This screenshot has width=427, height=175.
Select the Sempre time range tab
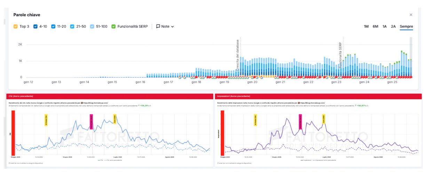pyautogui.click(x=406, y=26)
